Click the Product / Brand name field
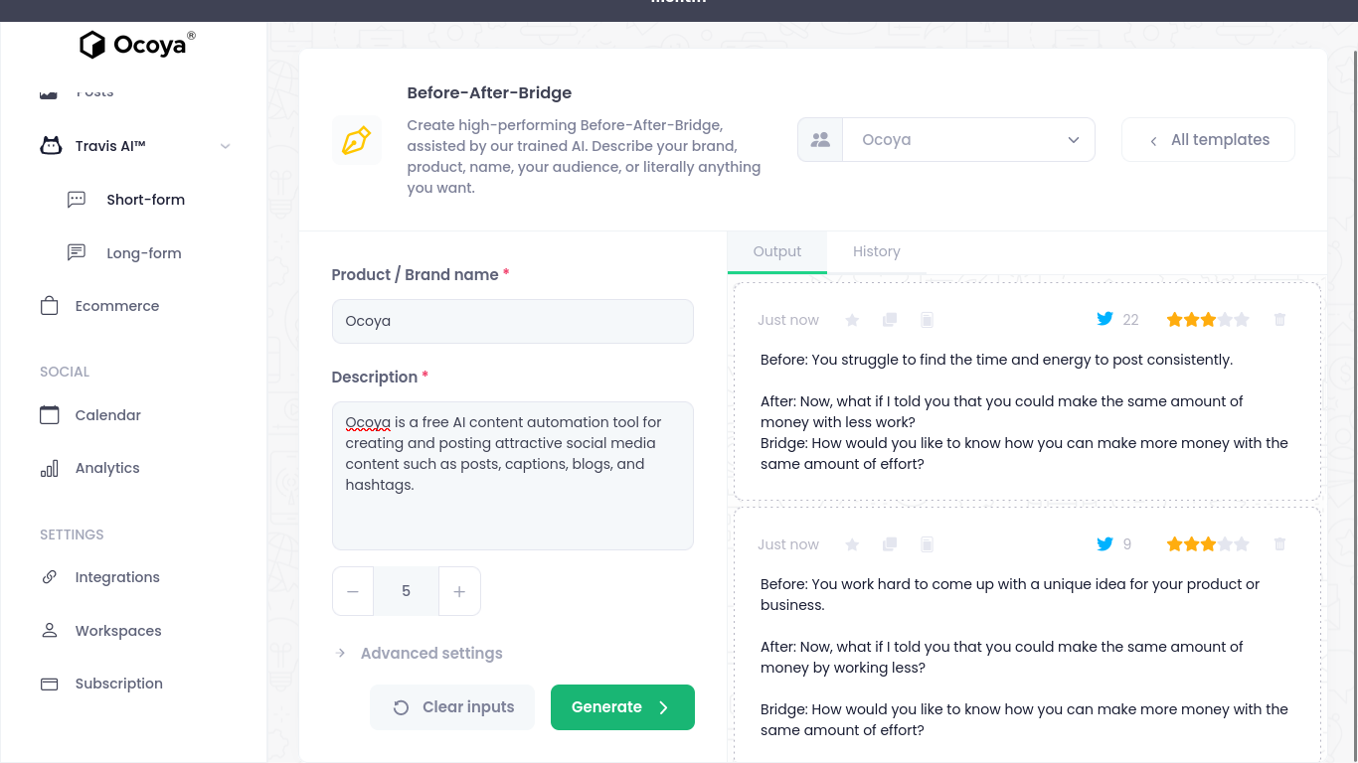 (513, 322)
